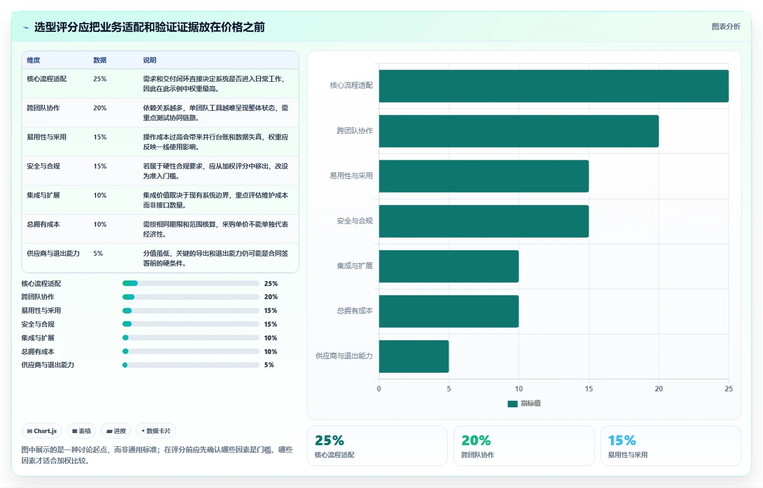Click description starting 需求和交付闭环
The width and height of the screenshot is (763, 488).
tap(214, 84)
